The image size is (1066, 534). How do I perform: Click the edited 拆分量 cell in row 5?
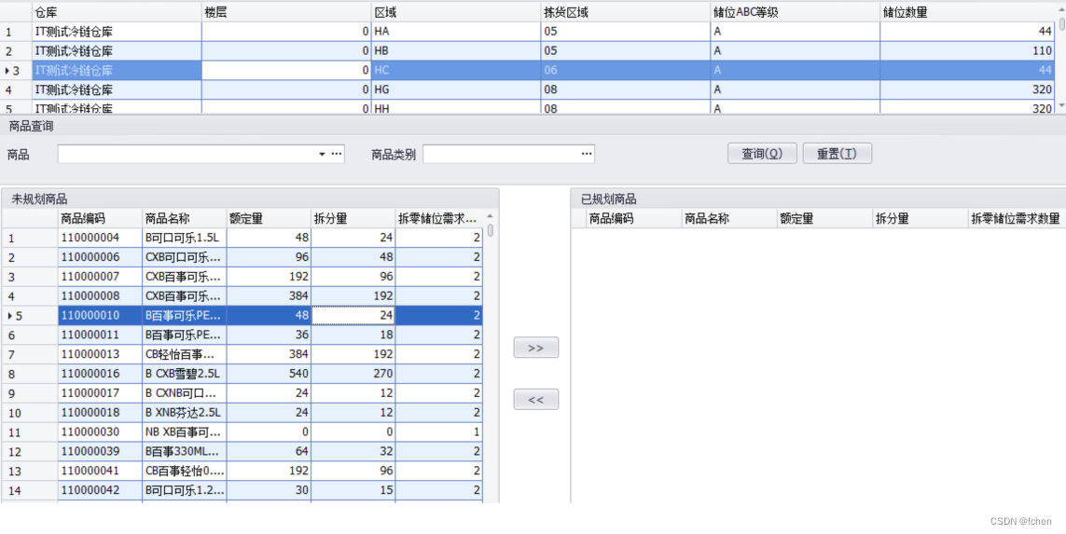(353, 315)
